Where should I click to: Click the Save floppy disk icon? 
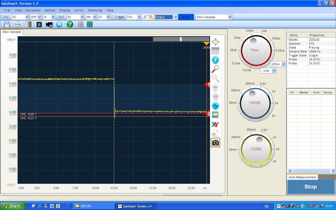7,24
